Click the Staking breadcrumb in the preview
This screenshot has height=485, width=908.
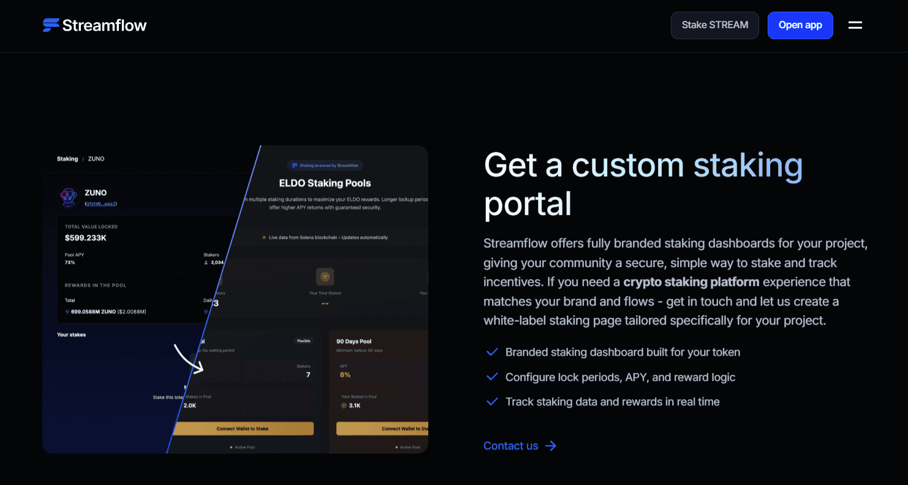click(67, 159)
